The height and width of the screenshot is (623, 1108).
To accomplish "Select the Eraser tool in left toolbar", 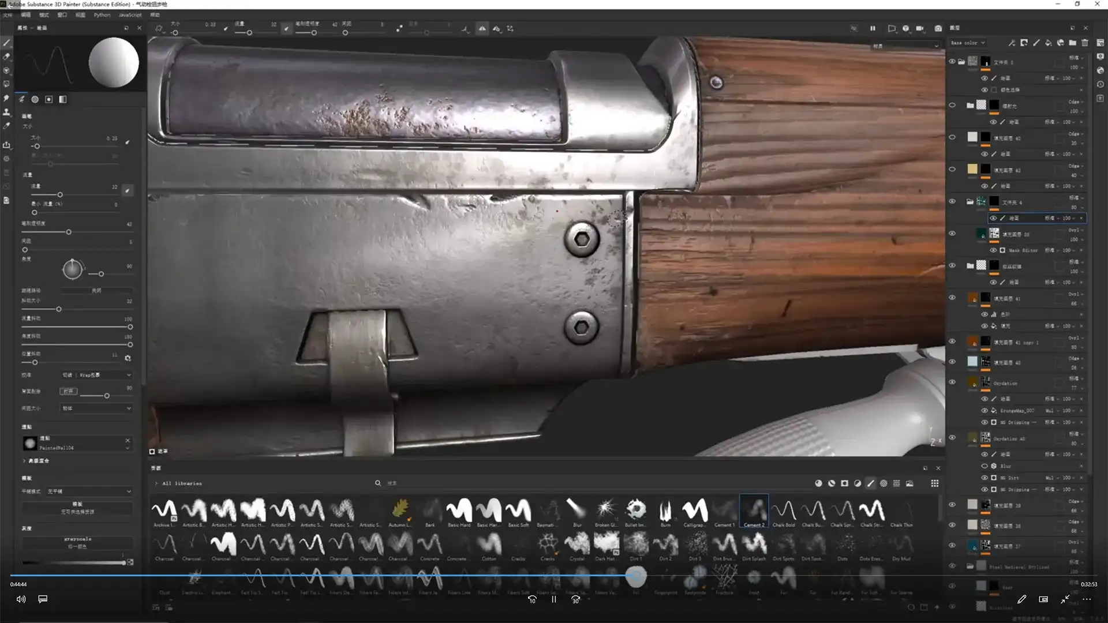I will pos(7,57).
